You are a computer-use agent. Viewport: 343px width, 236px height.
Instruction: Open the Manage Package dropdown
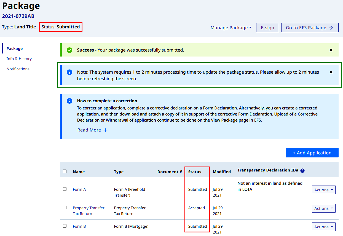[x=231, y=28]
